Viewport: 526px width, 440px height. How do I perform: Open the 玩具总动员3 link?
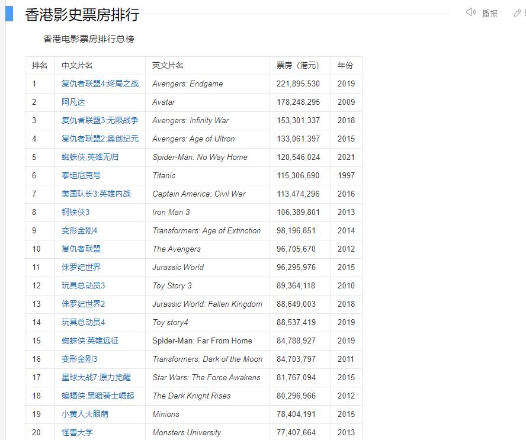click(83, 285)
